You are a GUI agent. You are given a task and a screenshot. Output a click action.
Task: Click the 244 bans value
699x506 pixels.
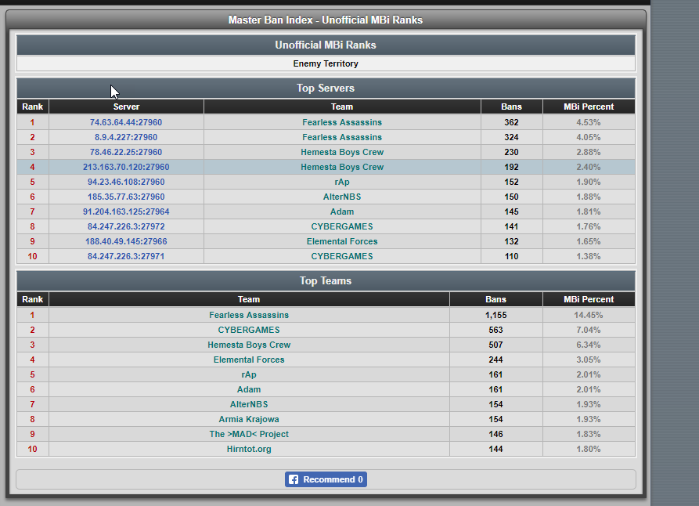(x=495, y=360)
